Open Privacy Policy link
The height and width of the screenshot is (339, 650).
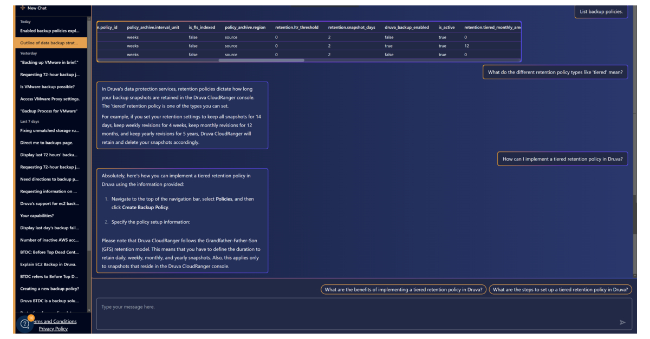tap(53, 329)
